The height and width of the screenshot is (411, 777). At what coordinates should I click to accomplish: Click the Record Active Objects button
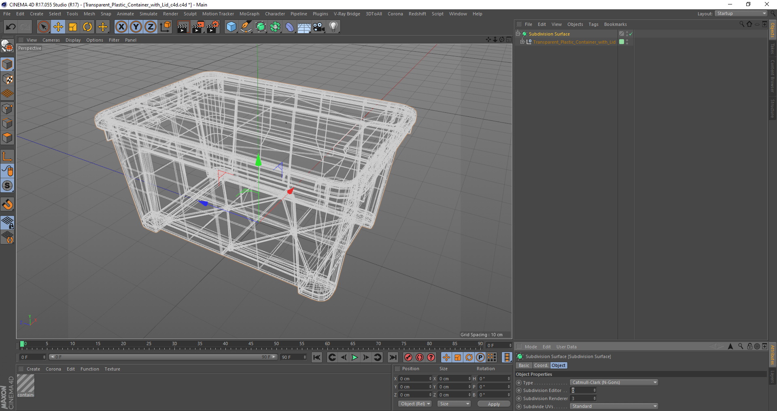[408, 357]
